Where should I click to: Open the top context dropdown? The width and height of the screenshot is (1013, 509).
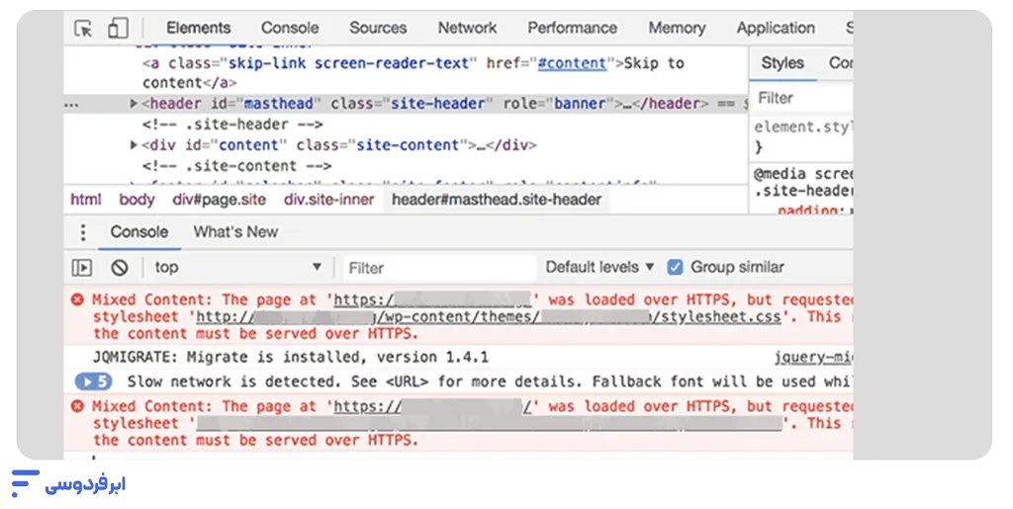(237, 268)
